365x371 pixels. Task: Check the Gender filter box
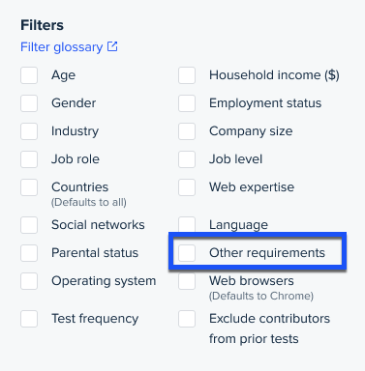29,103
